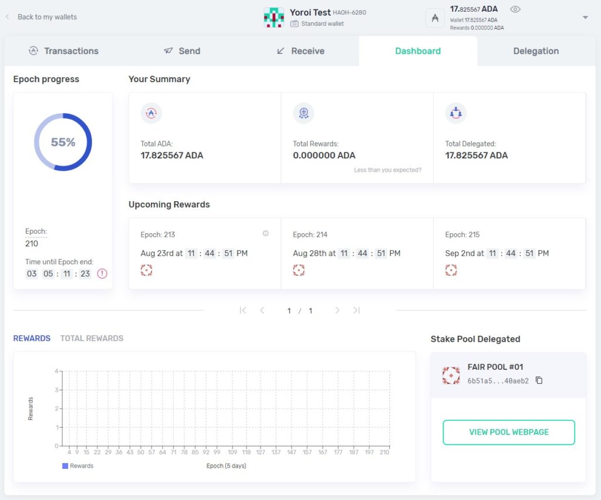Expand the wallet dropdown arrow in header
The height and width of the screenshot is (500, 601).
tap(585, 17)
